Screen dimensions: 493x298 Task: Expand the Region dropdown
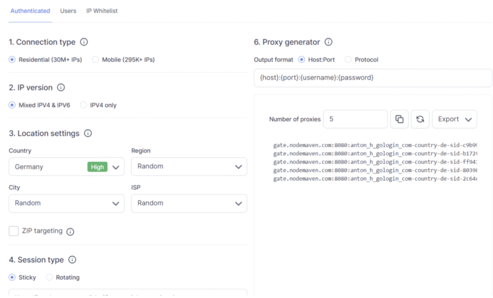(189, 167)
